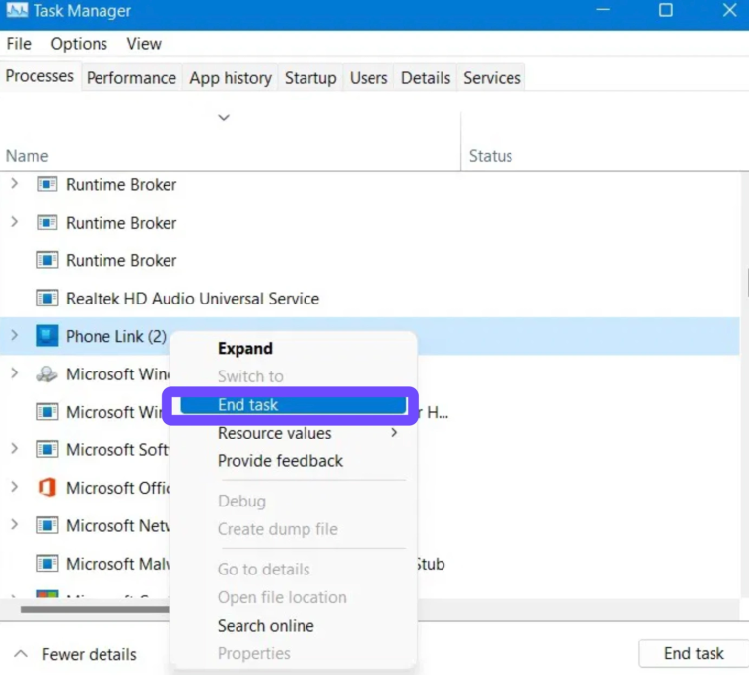Minimize the Task Manager window
Image resolution: width=749 pixels, height=675 pixels.
(603, 10)
